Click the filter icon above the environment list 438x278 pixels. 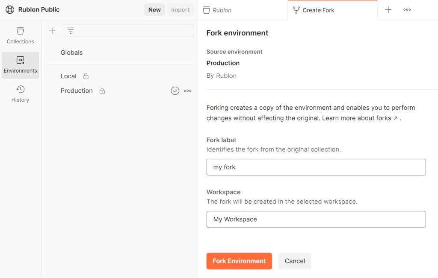70,31
